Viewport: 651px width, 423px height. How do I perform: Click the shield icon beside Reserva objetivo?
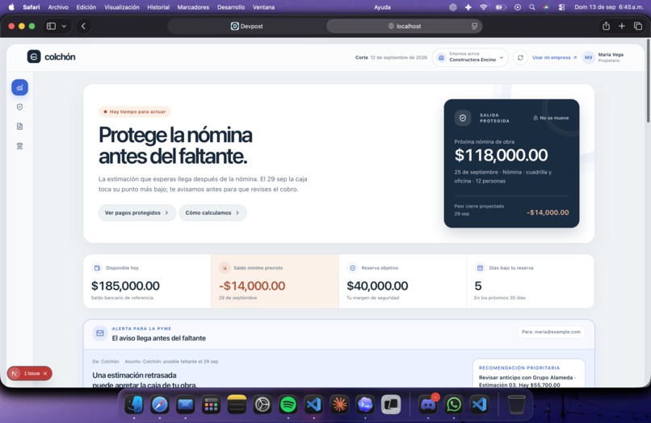pos(352,268)
